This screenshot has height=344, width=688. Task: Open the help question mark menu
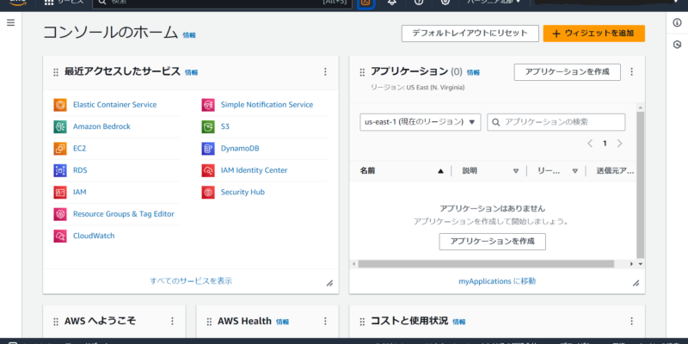click(x=419, y=3)
